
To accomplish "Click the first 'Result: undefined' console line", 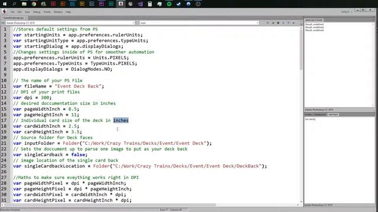I will [314, 24].
